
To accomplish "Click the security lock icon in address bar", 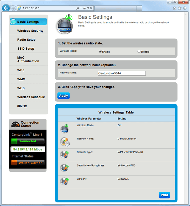I will (84, 8).
